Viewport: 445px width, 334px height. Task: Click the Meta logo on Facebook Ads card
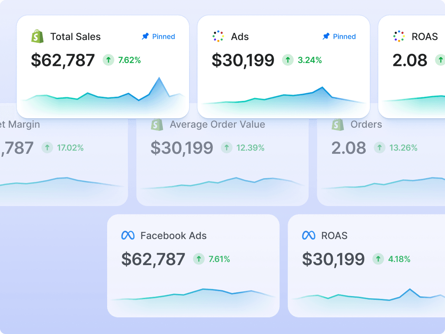click(x=128, y=235)
